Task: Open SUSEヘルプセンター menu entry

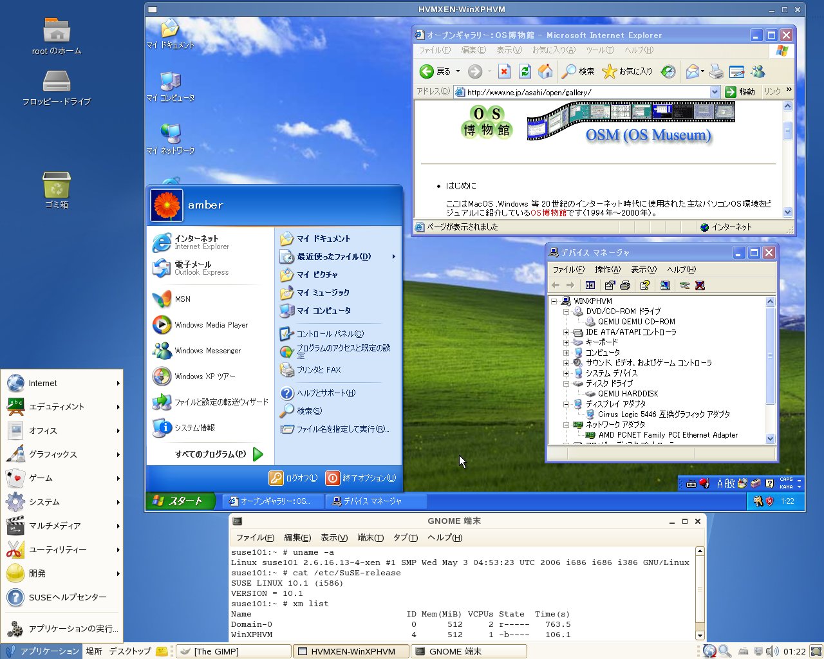Action: coord(62,597)
